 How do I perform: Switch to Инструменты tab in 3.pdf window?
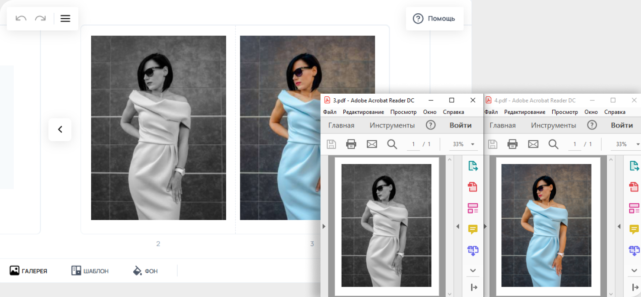coord(392,125)
